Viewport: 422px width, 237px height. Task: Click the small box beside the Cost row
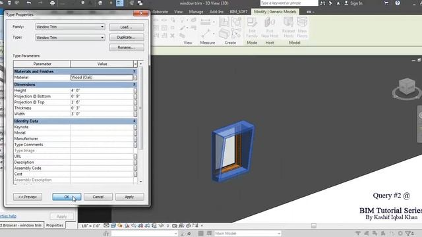(x=135, y=174)
